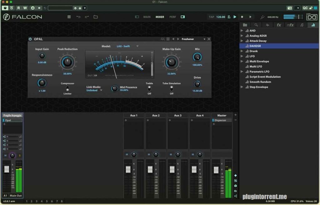Open the Main Out output selector
Screen dimensions: 320x205
(16, 196)
